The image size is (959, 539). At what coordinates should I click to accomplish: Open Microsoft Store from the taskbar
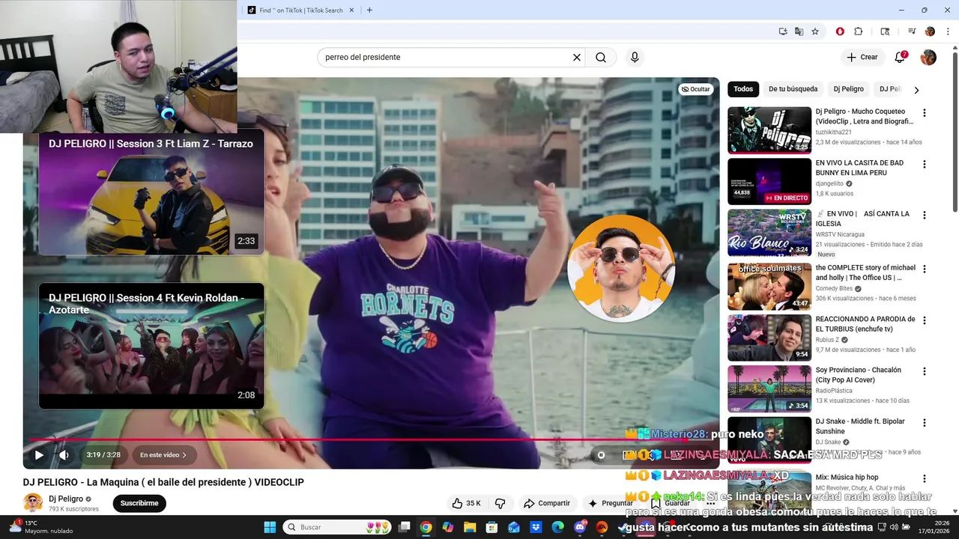[491, 527]
